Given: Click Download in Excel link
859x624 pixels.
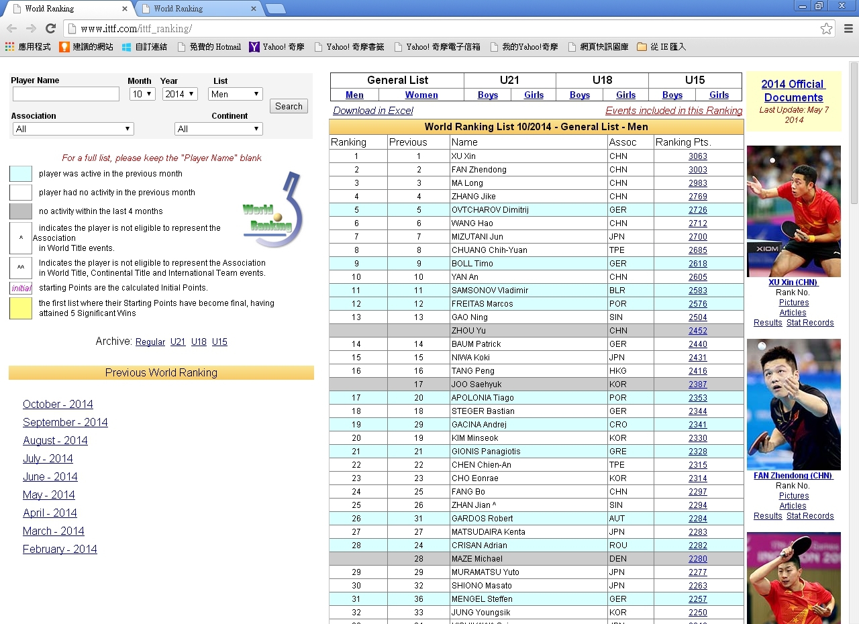Looking at the screenshot, I should click(373, 111).
